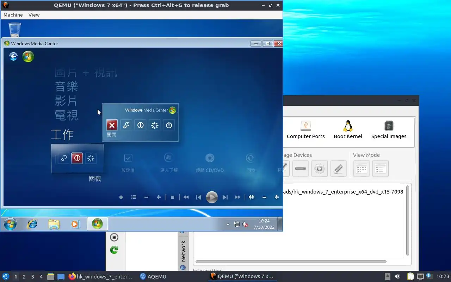Click the stop icon in the AQEMU side toolbar
The image size is (451, 282).
click(x=114, y=237)
